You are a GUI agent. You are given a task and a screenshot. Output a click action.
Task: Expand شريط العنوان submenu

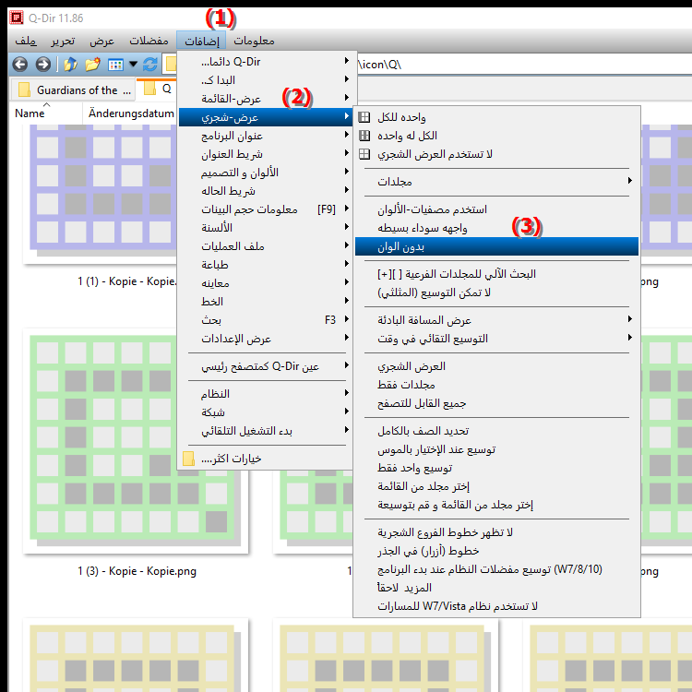pos(266,154)
